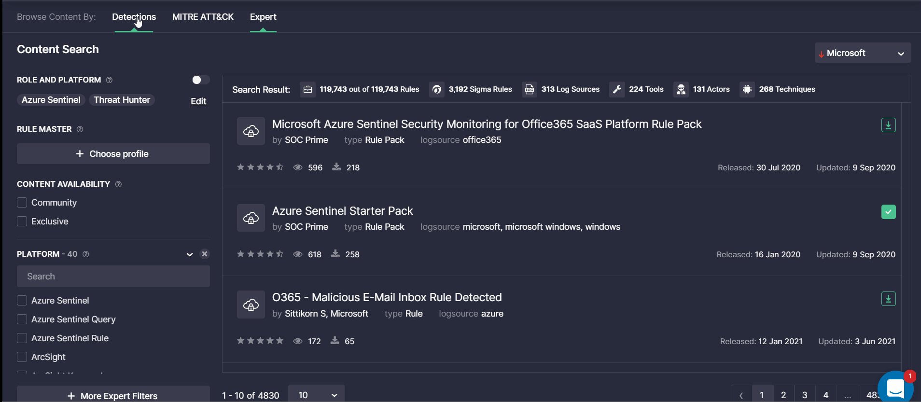Viewport: 921px width, 402px height.
Task: Enable the Exclusive content checkbox
Action: click(22, 222)
